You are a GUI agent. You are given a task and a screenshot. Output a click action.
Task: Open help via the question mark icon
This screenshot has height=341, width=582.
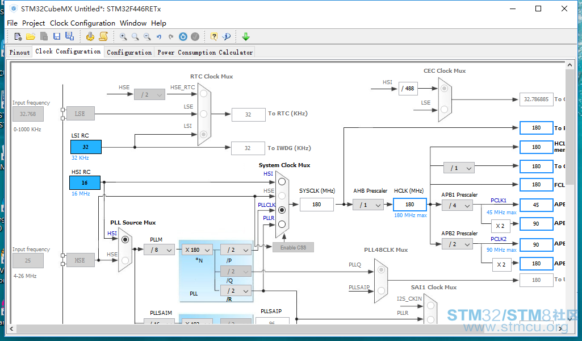coord(214,36)
